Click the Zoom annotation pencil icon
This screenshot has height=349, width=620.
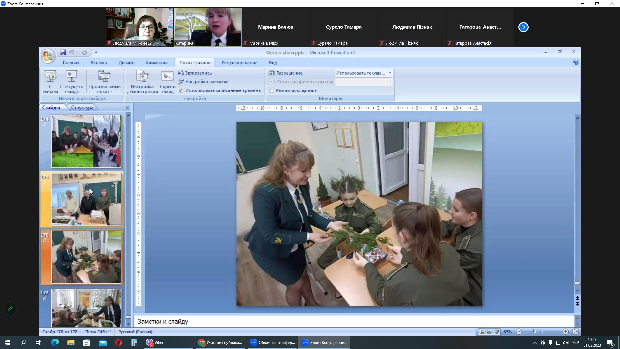10,309
